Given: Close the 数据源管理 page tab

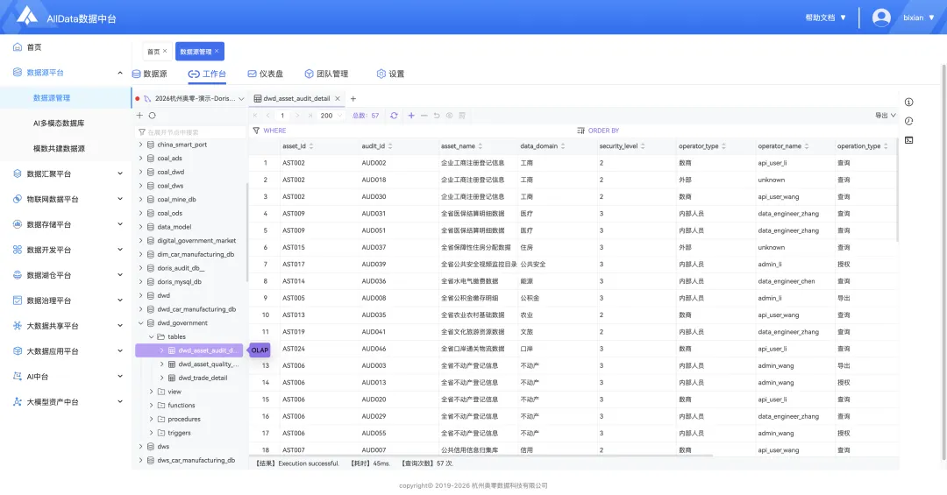Looking at the screenshot, I should 217,51.
